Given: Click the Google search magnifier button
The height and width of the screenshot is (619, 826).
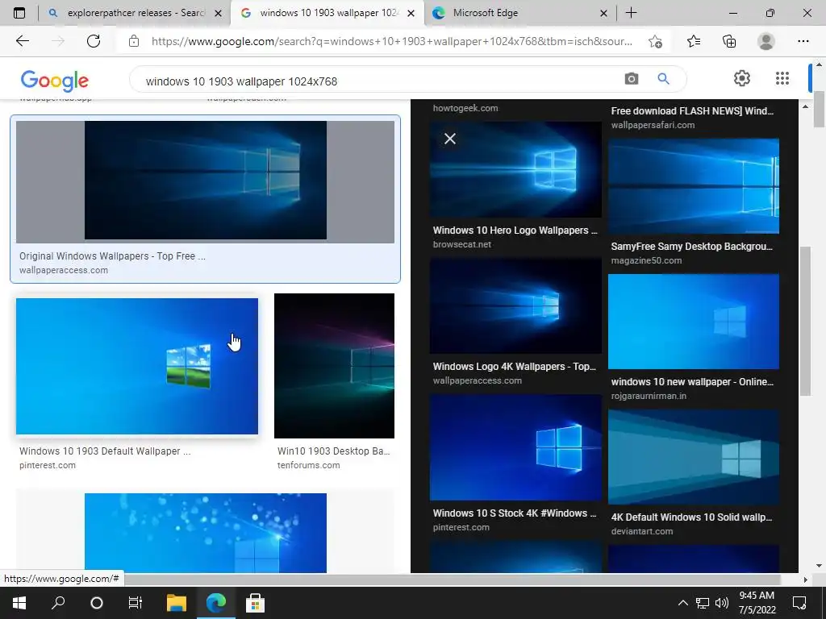Looking at the screenshot, I should pyautogui.click(x=663, y=79).
